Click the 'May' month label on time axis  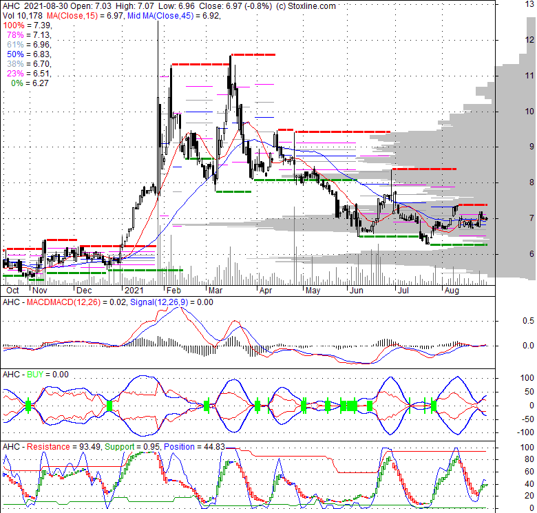point(313,291)
